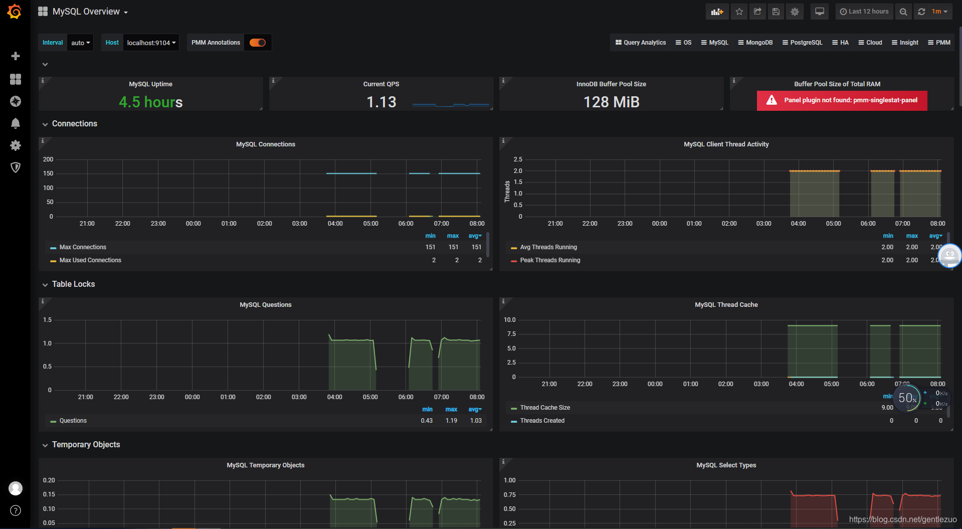This screenshot has width=962, height=529.
Task: Open Configuration gear in sidebar
Action: [16, 145]
